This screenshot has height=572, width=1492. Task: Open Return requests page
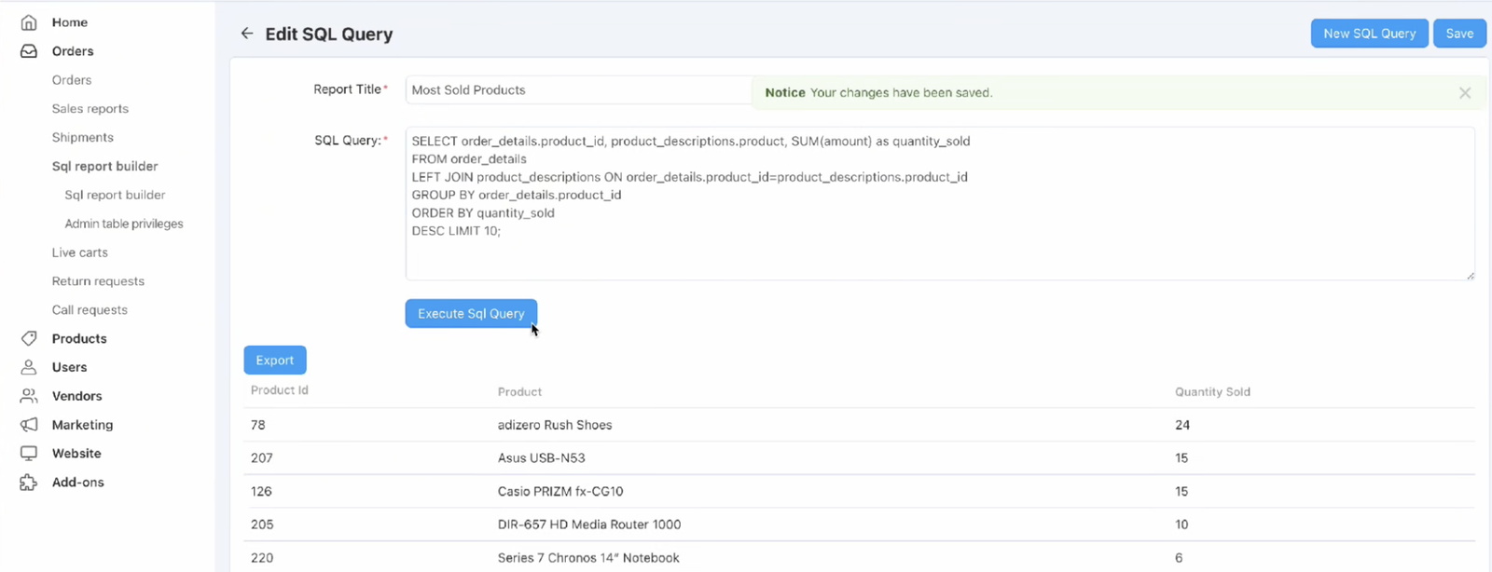98,281
